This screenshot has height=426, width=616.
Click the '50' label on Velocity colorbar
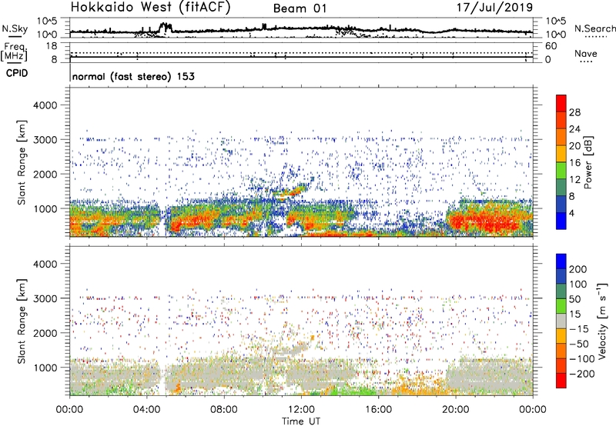(x=574, y=299)
